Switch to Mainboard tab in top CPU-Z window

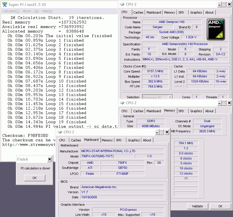click(x=154, y=12)
